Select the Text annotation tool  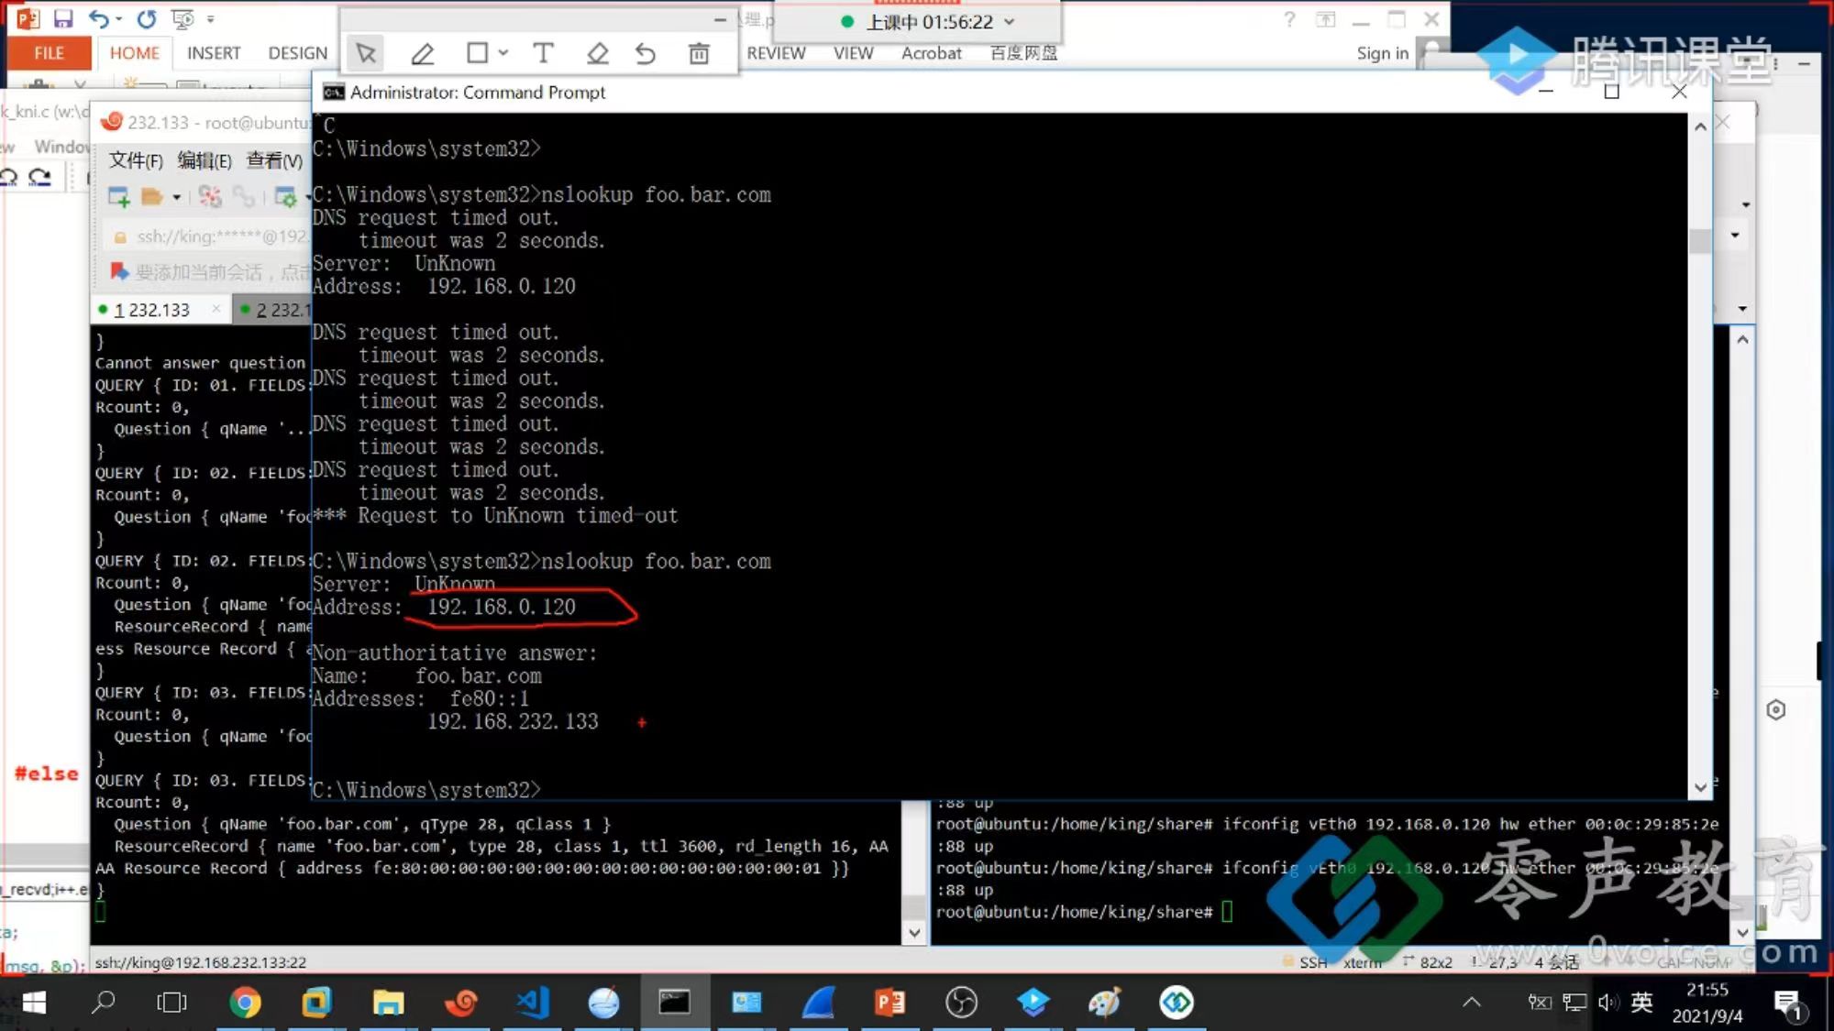pos(543,53)
